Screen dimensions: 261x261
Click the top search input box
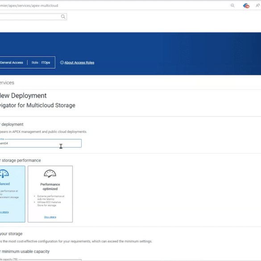33,17
